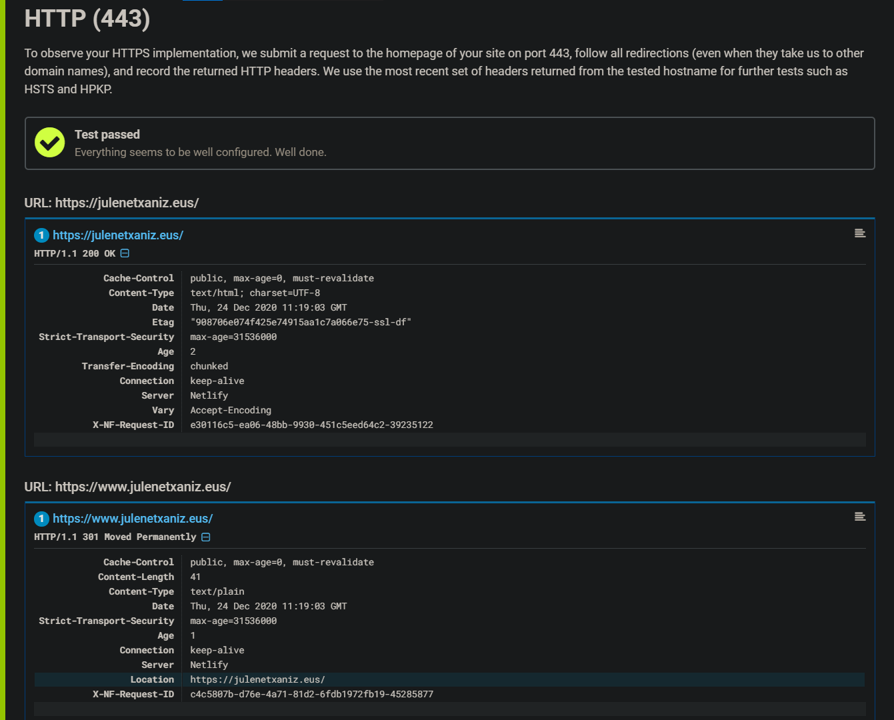
Task: Click the checkmark inside the Test passed banner
Action: point(49,142)
